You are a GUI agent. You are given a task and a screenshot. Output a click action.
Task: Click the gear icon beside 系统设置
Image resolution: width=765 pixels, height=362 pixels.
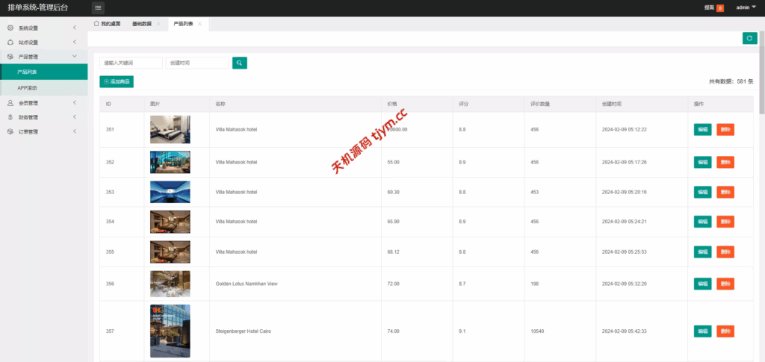10,28
